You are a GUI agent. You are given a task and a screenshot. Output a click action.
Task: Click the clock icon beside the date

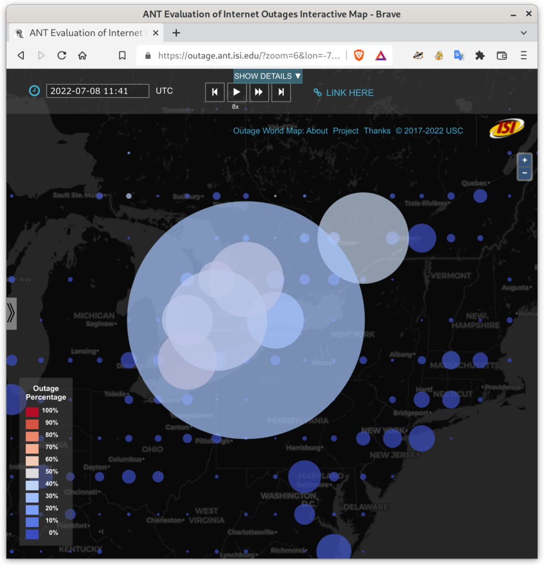coord(34,91)
